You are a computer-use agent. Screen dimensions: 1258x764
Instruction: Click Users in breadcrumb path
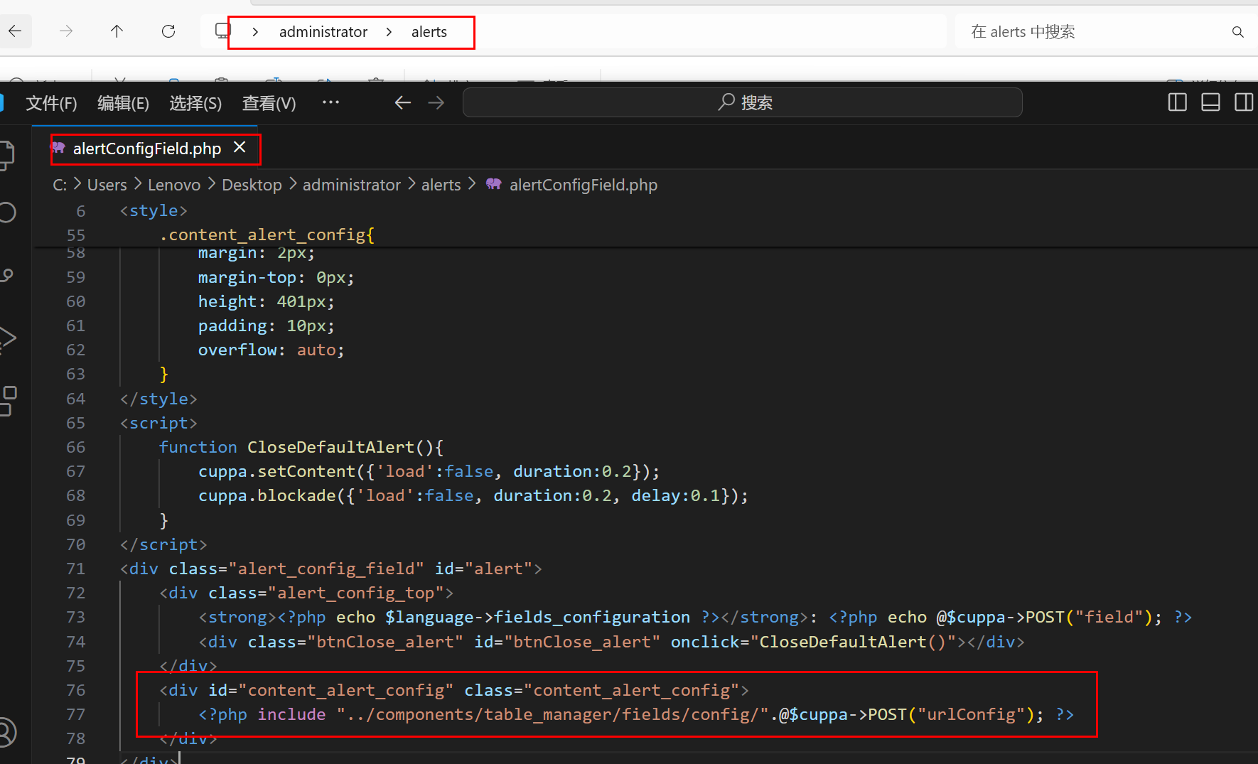107,185
